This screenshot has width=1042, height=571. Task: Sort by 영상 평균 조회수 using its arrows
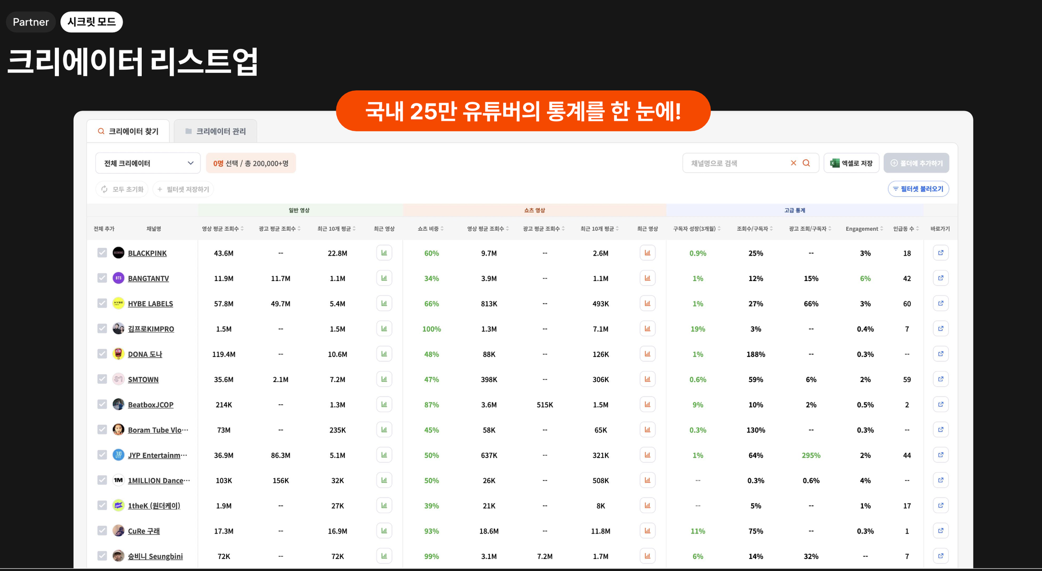(x=241, y=229)
